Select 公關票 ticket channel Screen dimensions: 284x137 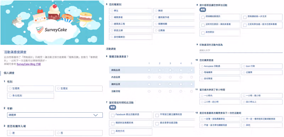(x=262, y=72)
